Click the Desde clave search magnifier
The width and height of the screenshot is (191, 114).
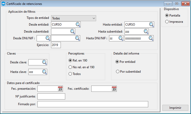click(x=44, y=62)
